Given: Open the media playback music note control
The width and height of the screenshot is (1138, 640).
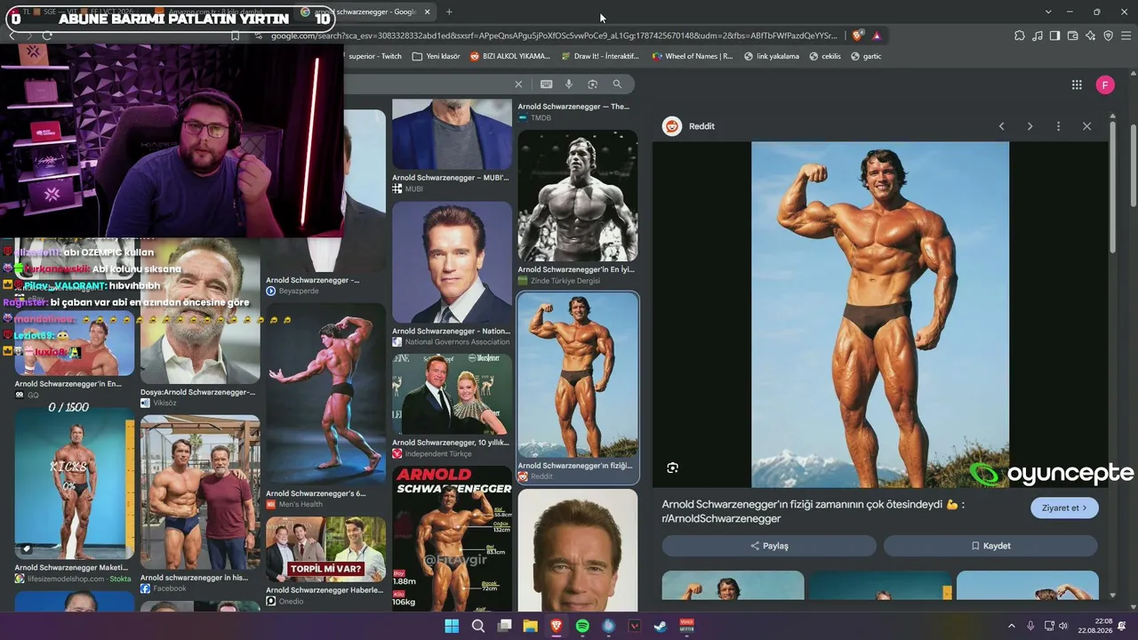Looking at the screenshot, I should (1038, 36).
